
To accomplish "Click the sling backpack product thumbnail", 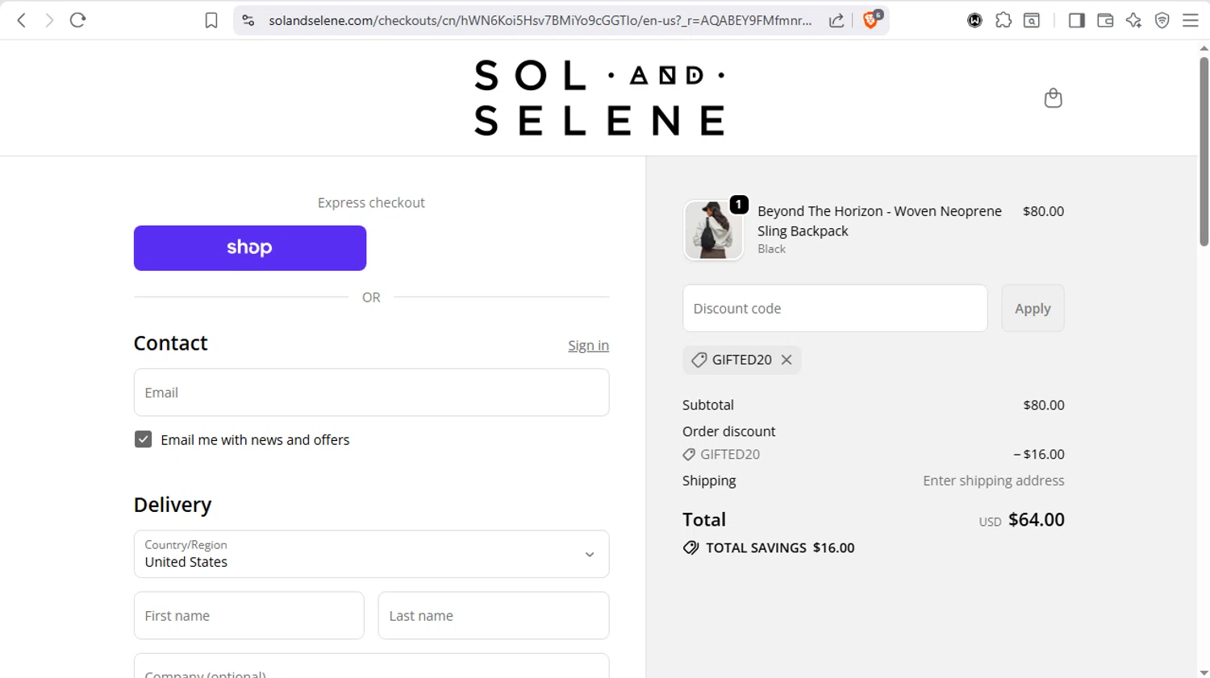I will point(713,231).
